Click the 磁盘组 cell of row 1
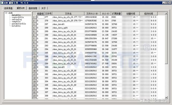The width and height of the screenshot is (172, 105). pyautogui.click(x=40, y=17)
